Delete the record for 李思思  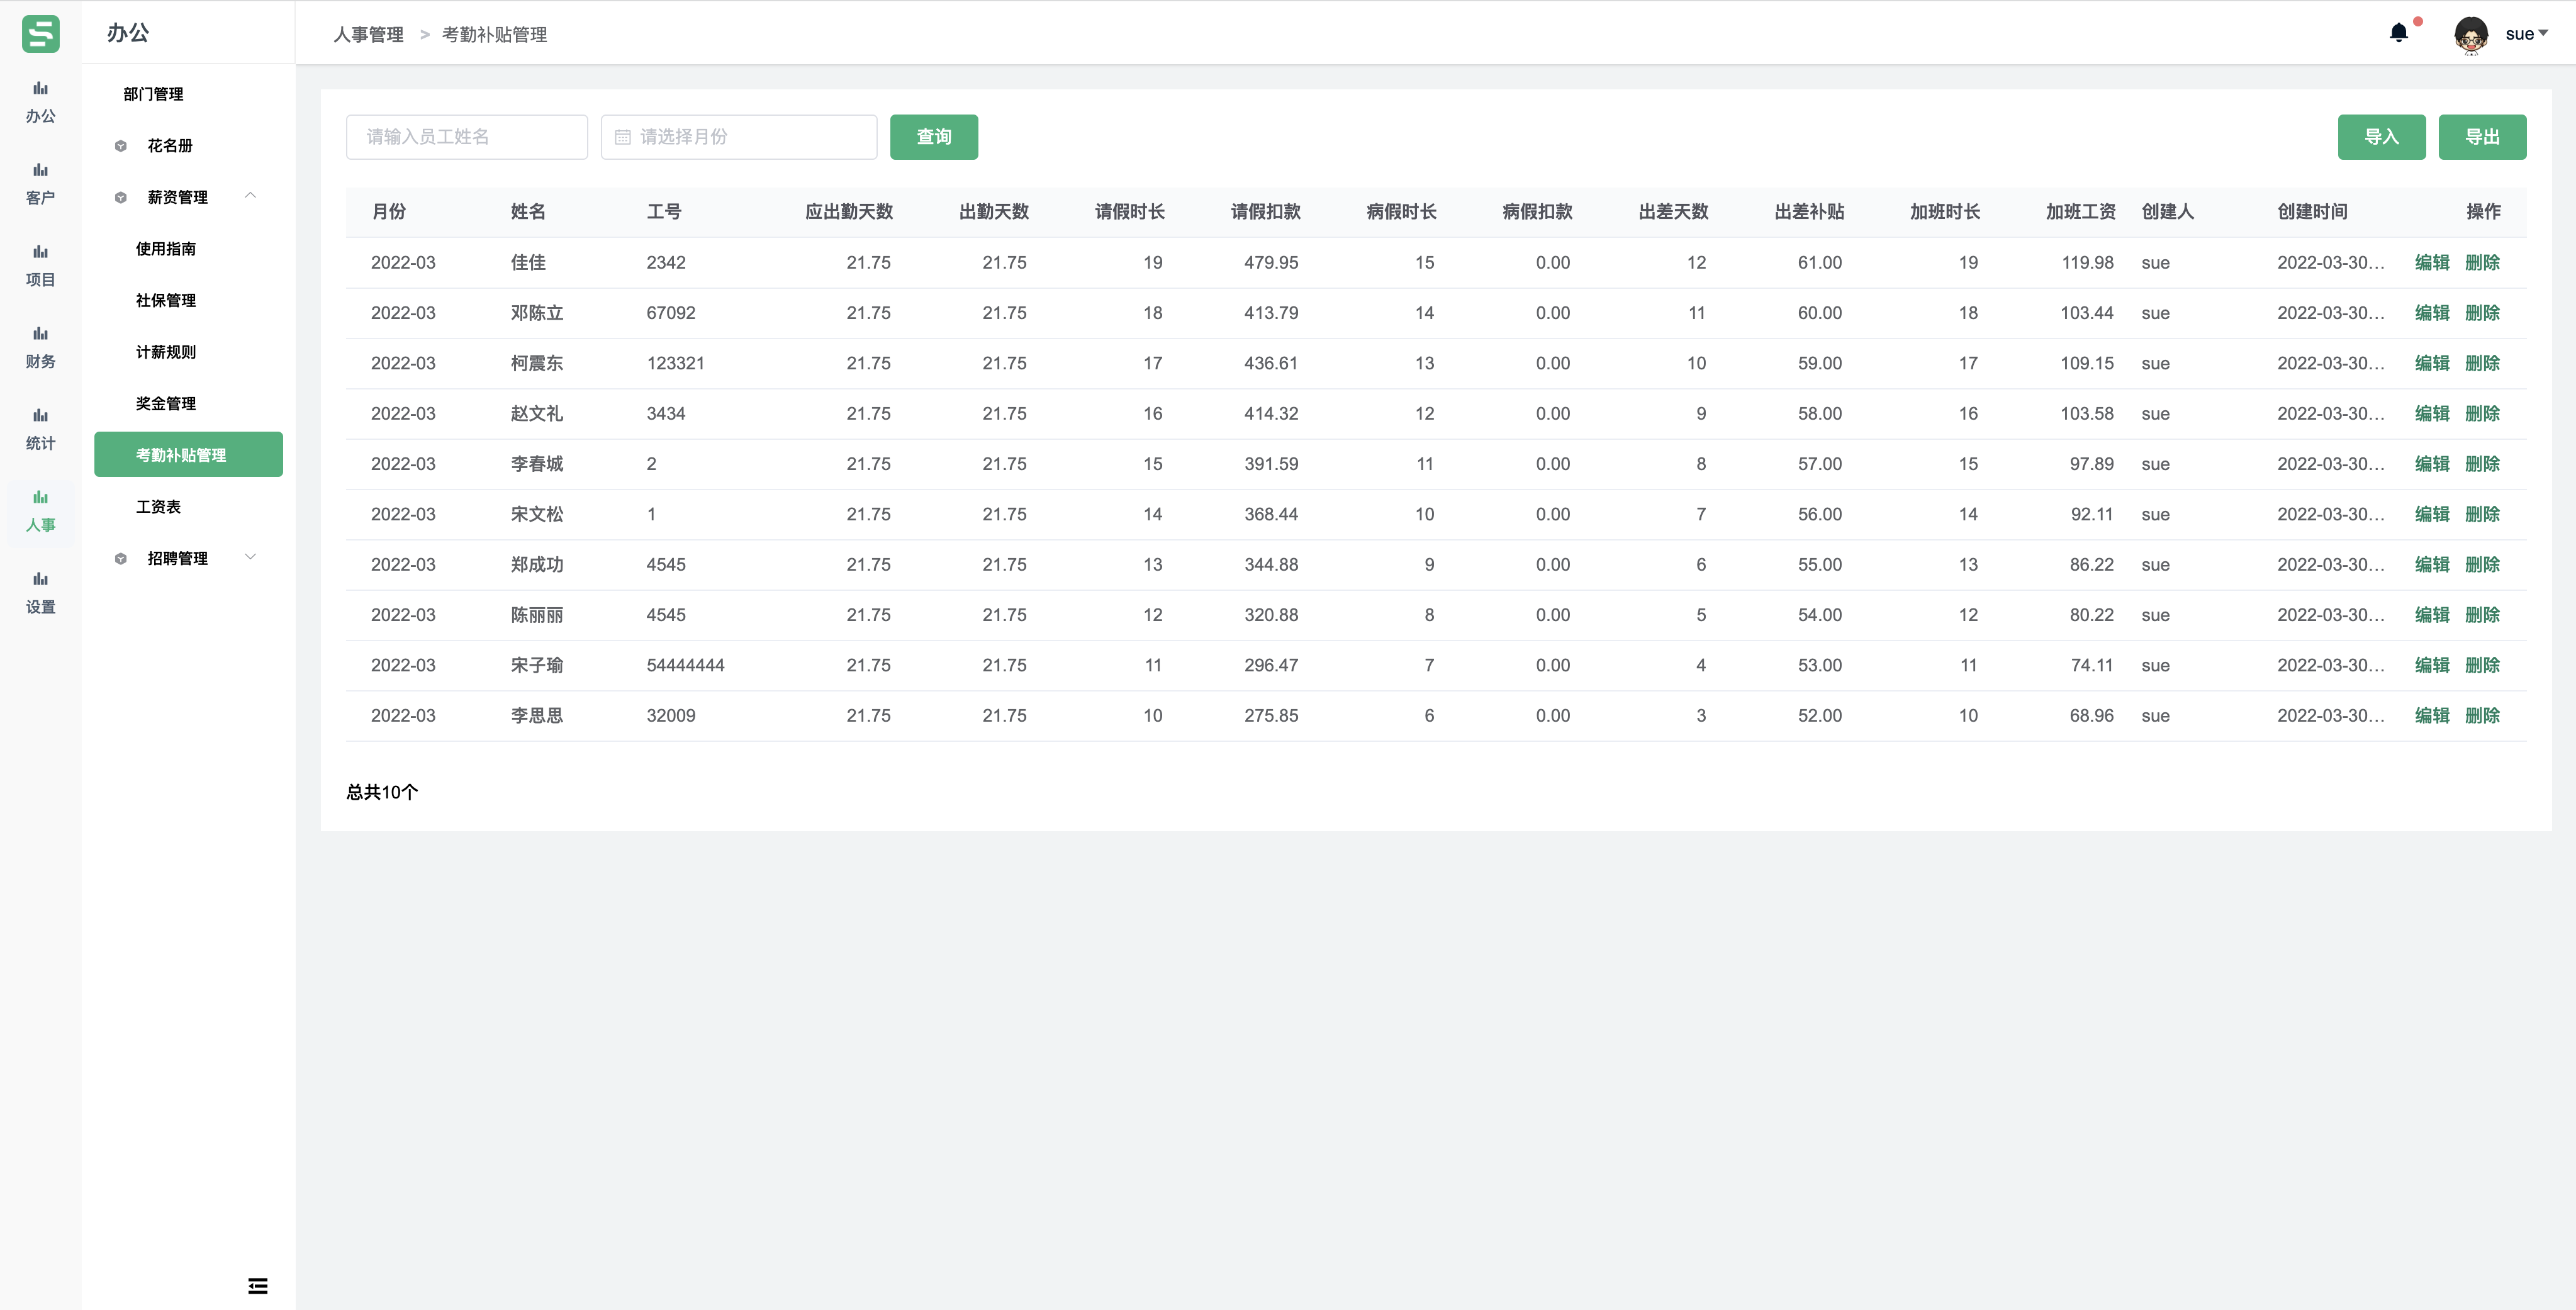pos(2482,716)
